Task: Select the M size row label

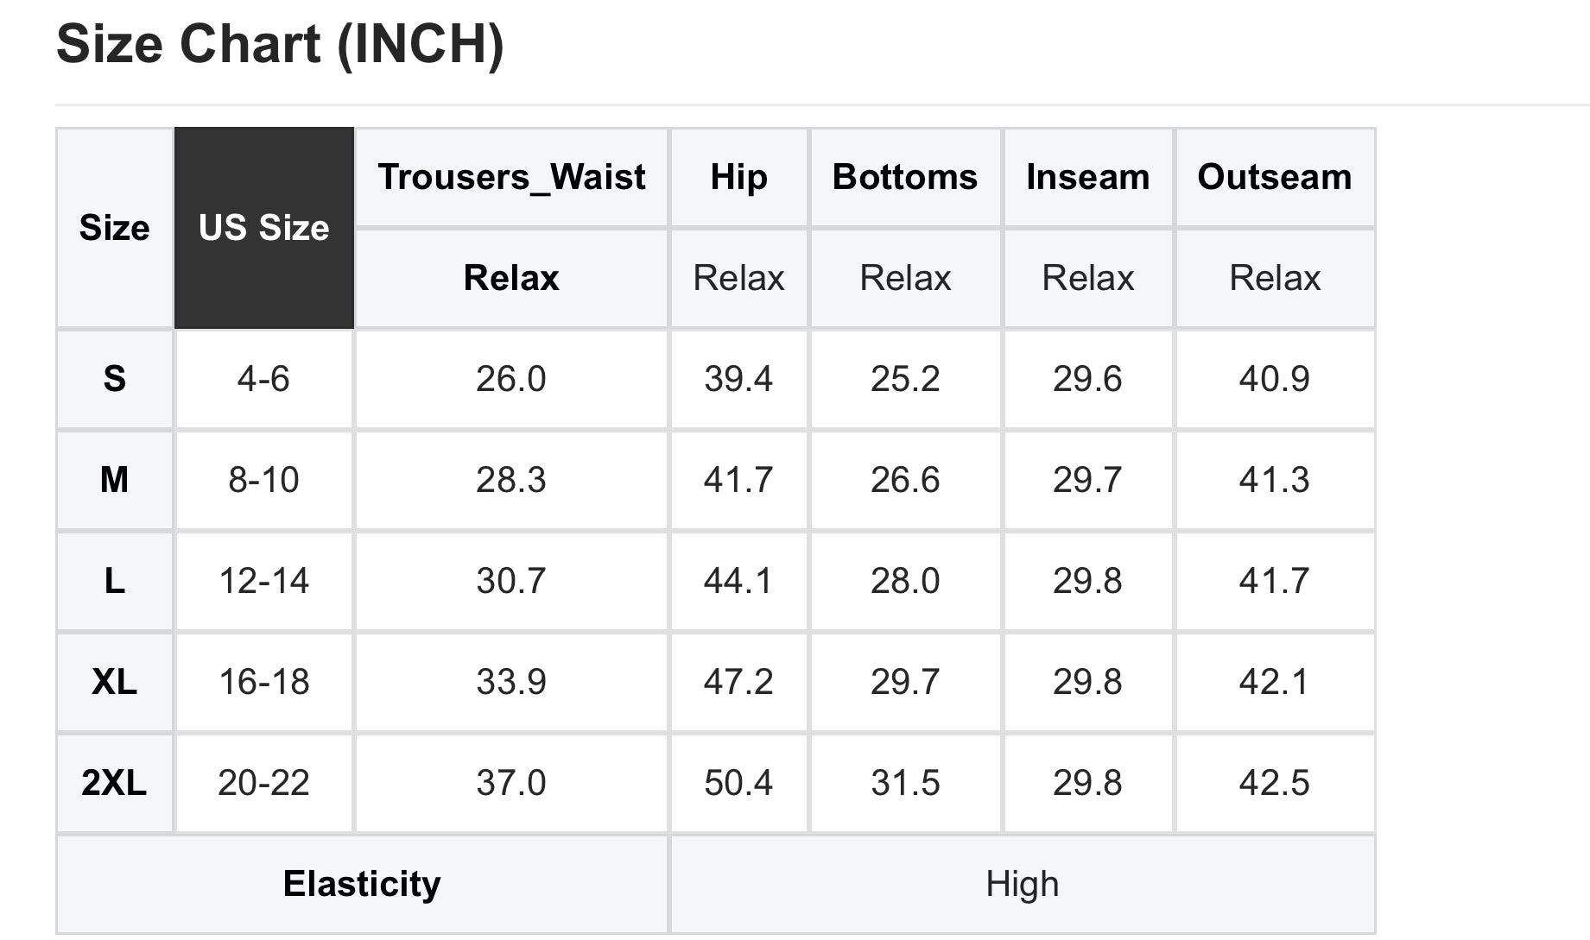Action: pyautogui.click(x=114, y=480)
